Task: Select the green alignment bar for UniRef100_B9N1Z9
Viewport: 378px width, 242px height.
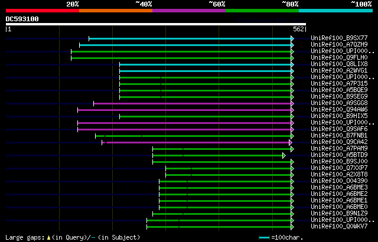Action: (222, 214)
